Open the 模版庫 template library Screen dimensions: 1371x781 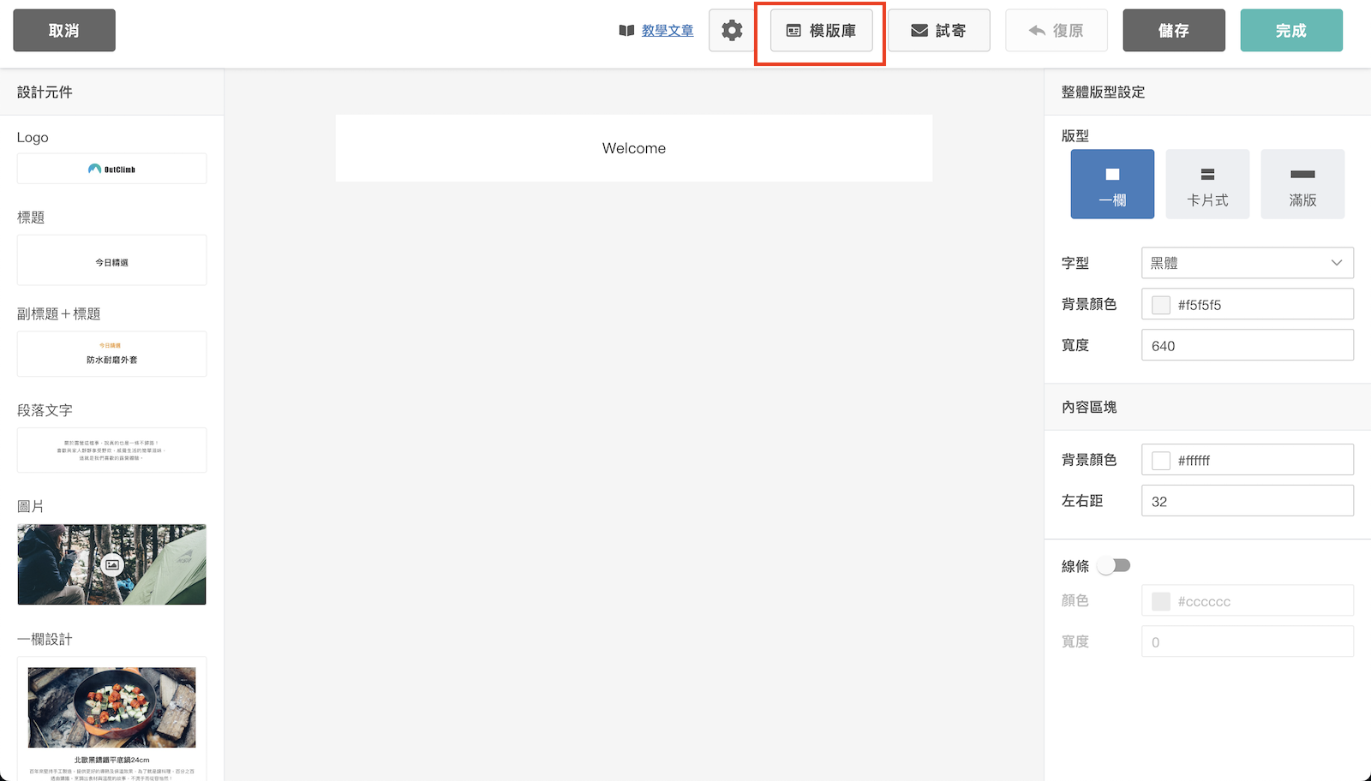[x=821, y=31]
